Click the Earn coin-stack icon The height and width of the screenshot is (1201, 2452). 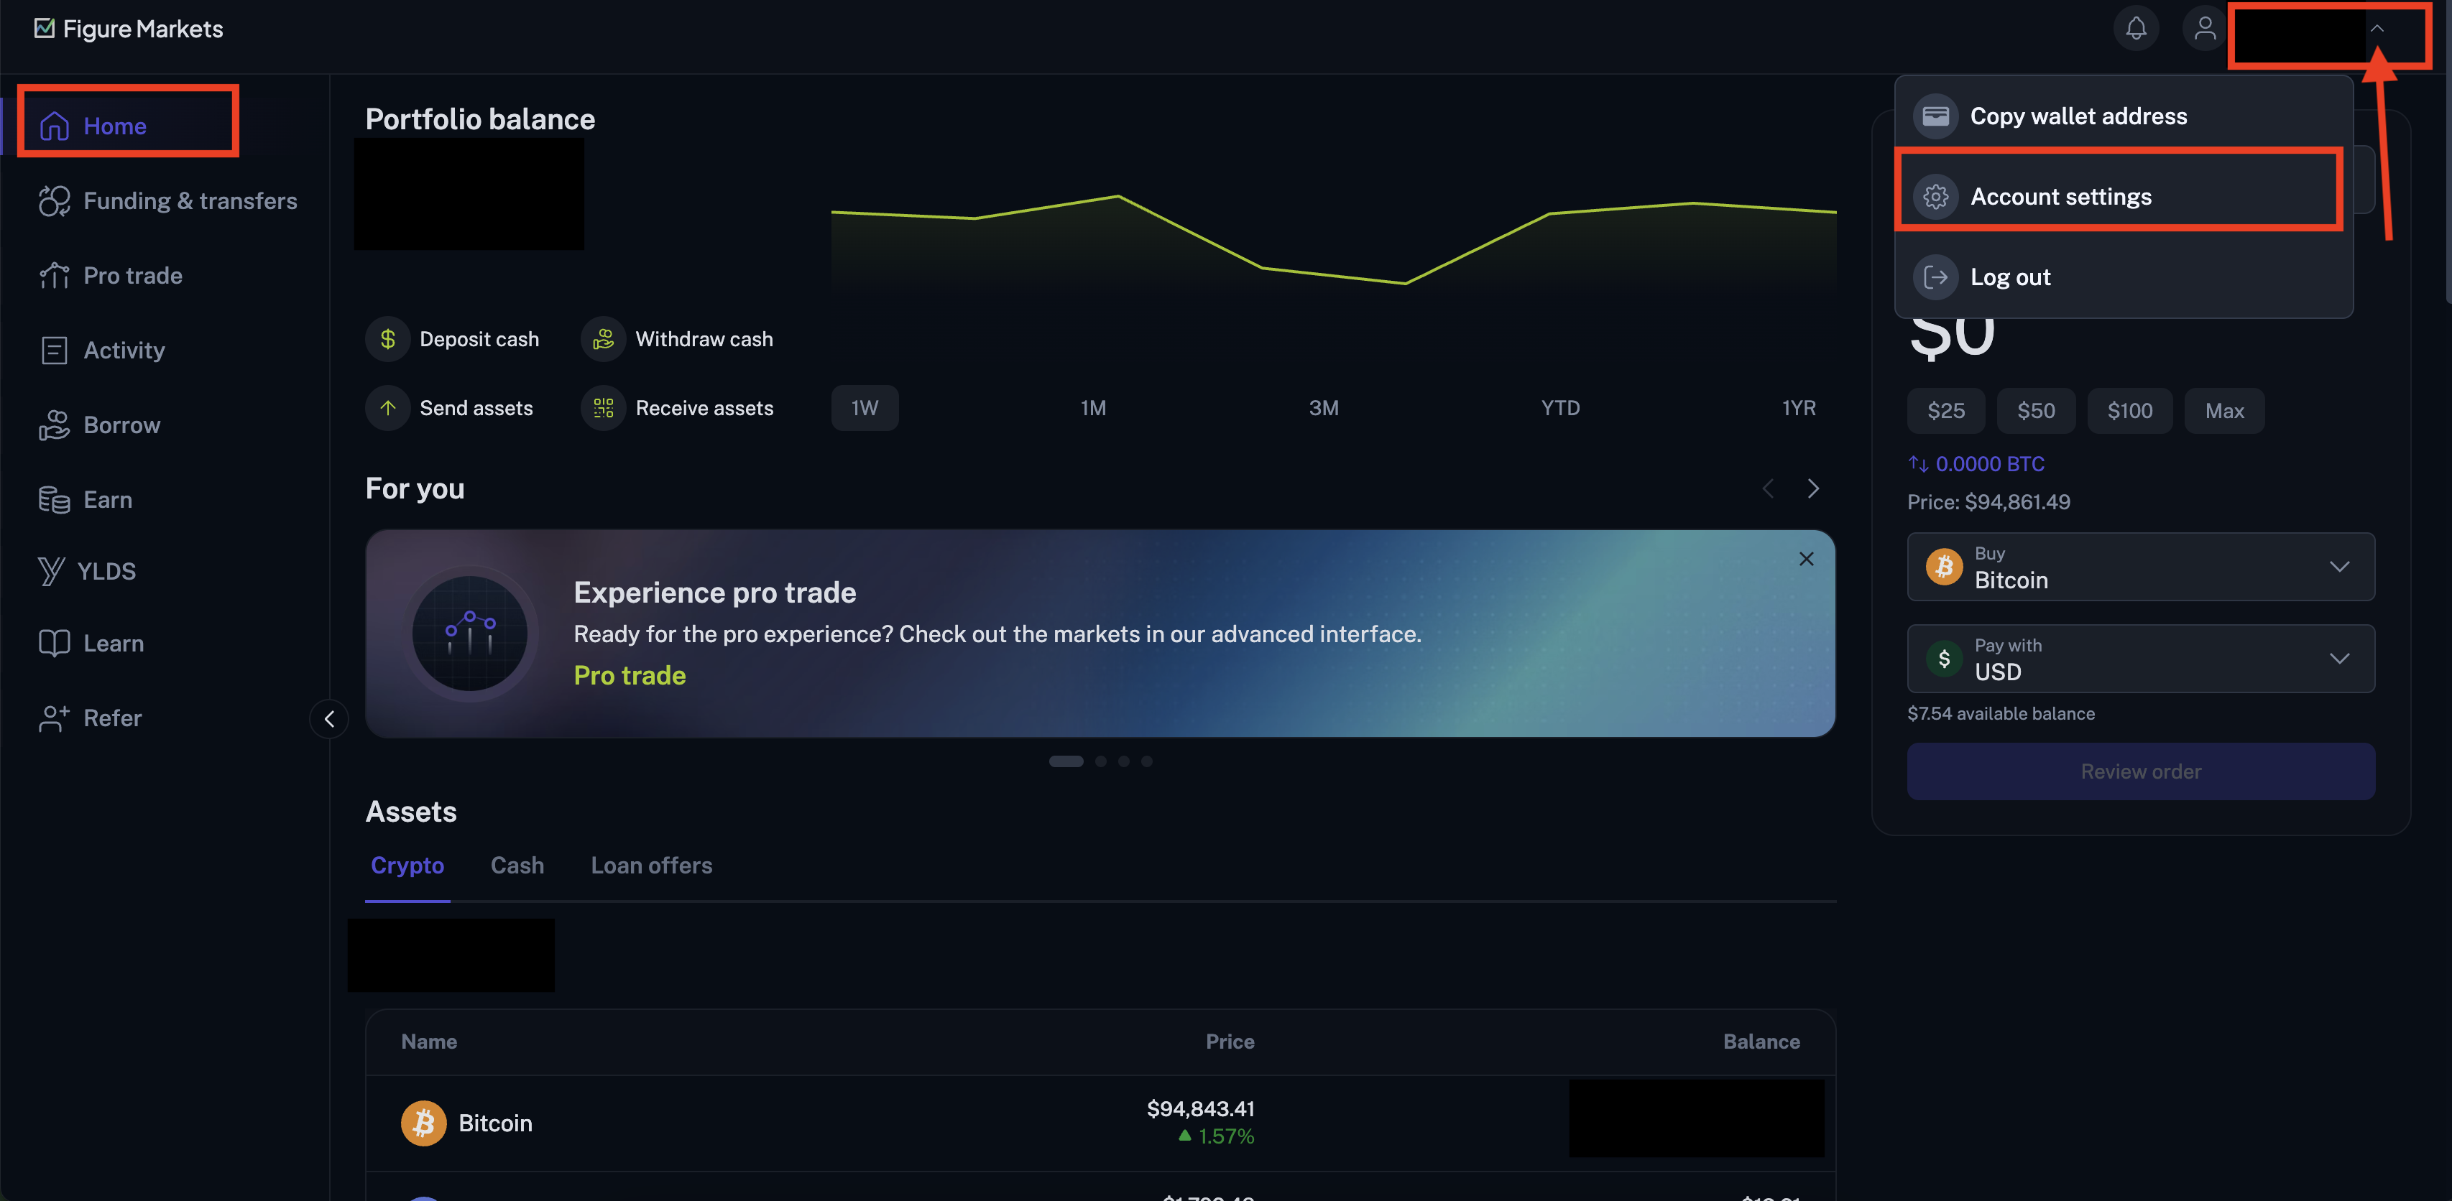(54, 500)
